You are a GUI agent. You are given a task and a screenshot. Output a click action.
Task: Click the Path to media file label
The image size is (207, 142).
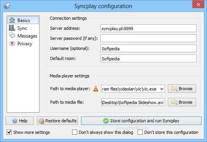coord(67,102)
